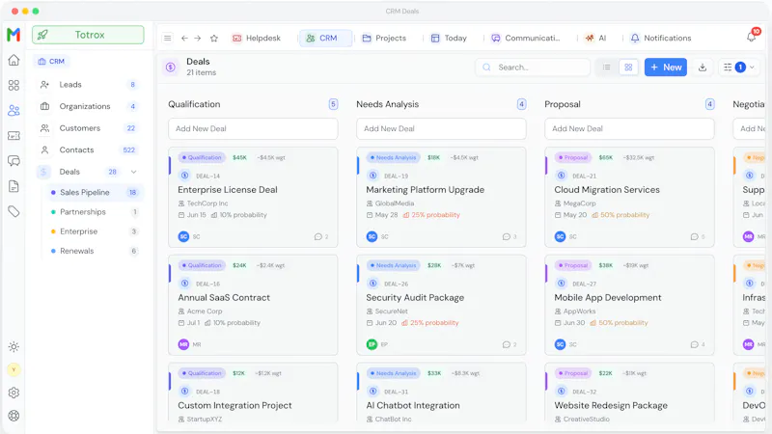Open the filter options dropdown

click(739, 68)
